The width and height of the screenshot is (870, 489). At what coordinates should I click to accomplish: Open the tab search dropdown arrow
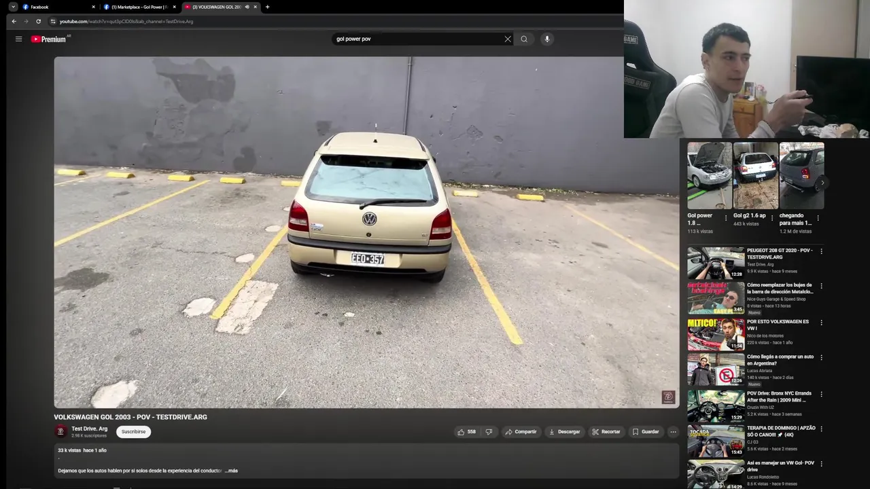pos(13,7)
